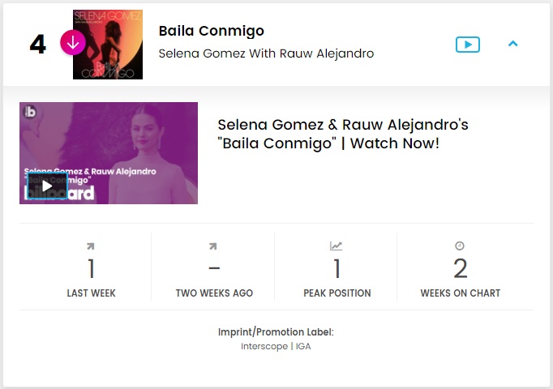Click artist name Selena Gomez With Rauw Alejandro
553x389 pixels.
[x=266, y=53]
